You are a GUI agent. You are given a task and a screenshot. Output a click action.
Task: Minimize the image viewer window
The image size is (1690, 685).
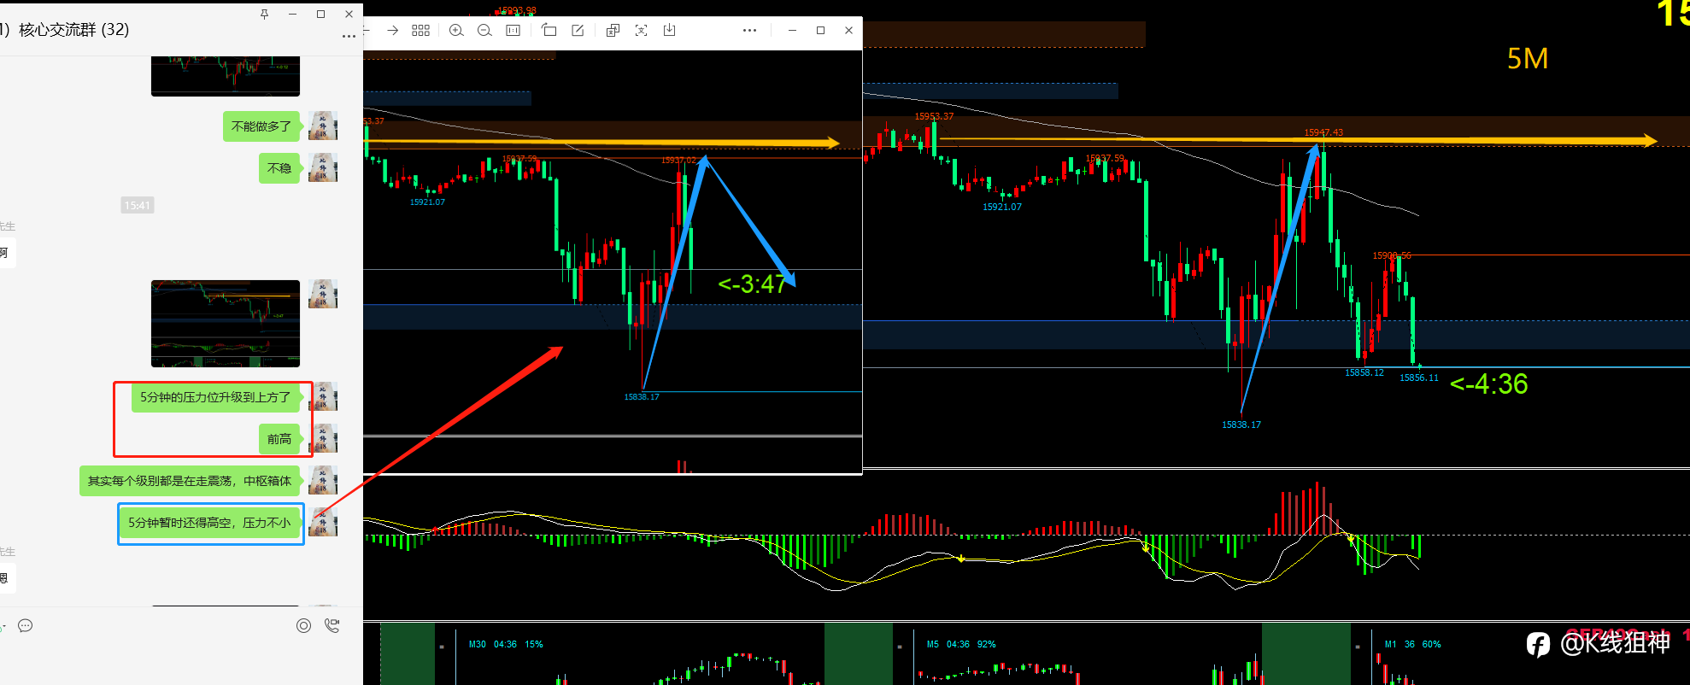pyautogui.click(x=792, y=31)
